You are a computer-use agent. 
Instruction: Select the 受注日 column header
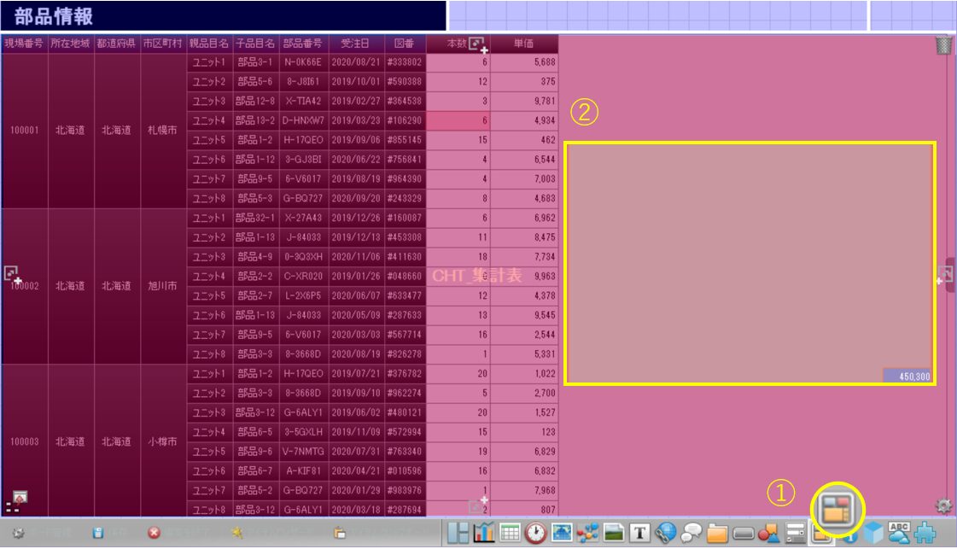[354, 43]
